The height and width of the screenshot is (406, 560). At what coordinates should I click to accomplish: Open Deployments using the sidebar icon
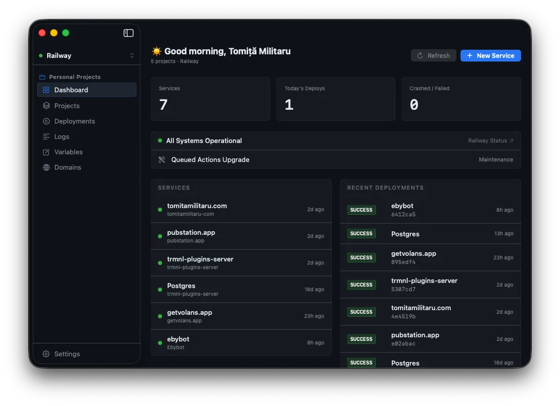[45, 121]
